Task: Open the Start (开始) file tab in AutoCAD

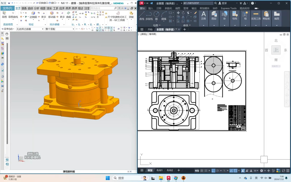Action: point(150,29)
